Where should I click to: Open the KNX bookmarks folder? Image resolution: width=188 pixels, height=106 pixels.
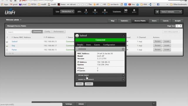coord(144,4)
